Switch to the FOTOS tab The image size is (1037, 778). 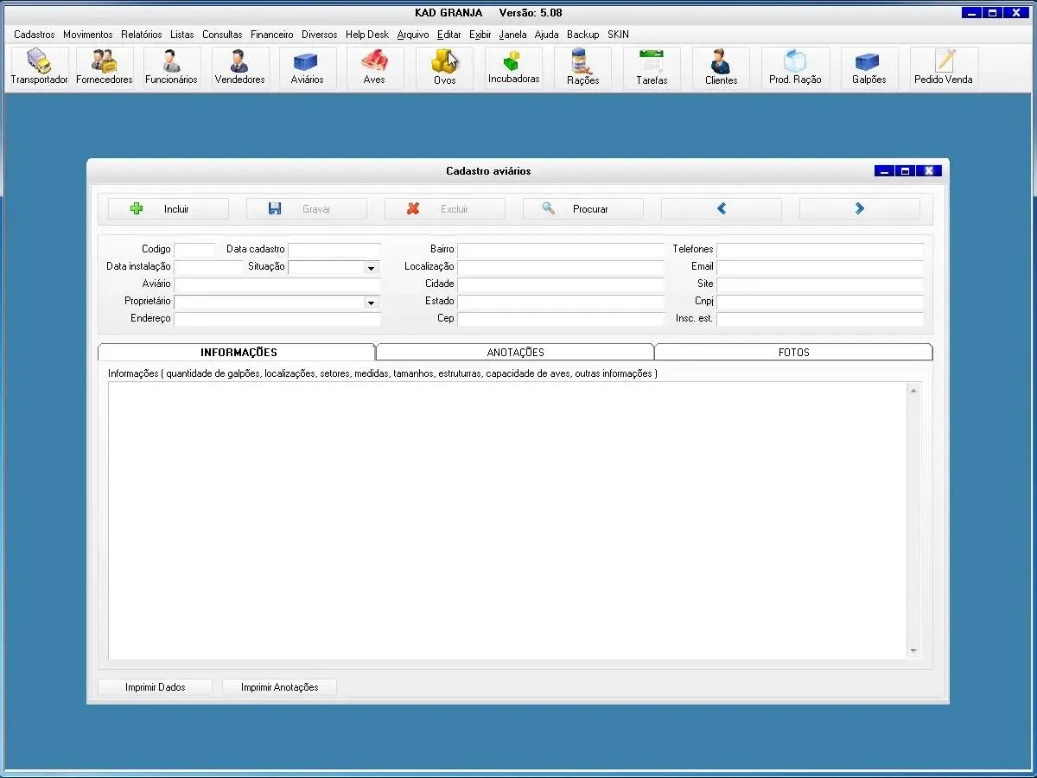tap(793, 353)
